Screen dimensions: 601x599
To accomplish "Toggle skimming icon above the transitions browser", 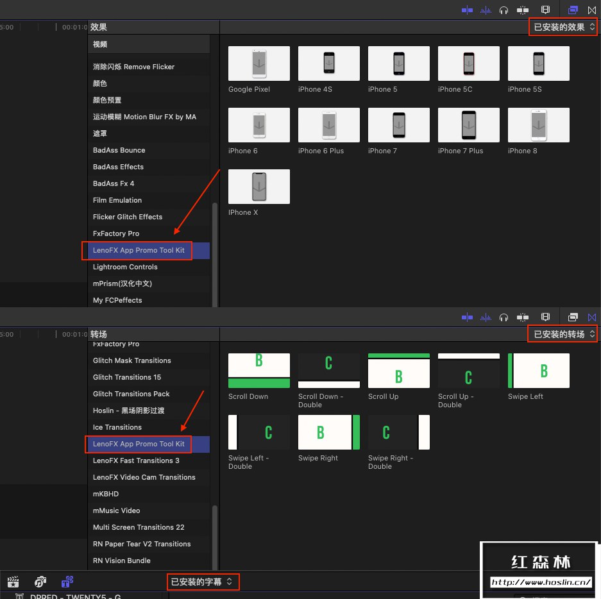I will click(x=467, y=317).
